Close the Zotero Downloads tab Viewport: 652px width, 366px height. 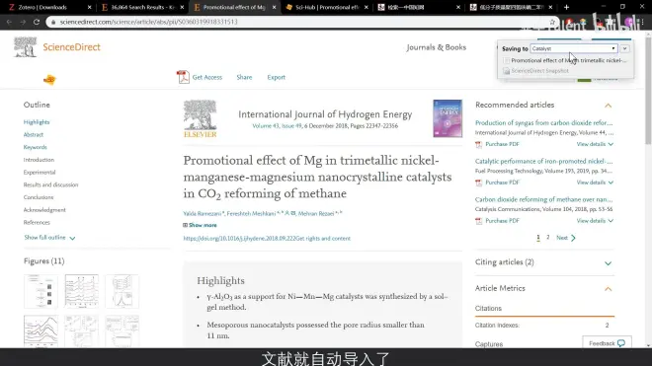click(x=89, y=7)
